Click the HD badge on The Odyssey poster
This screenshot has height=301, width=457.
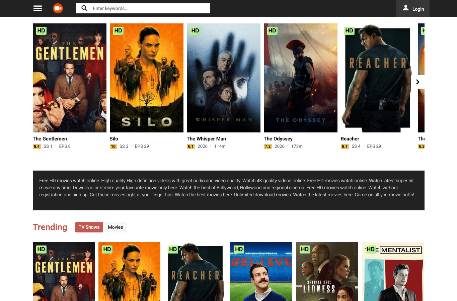[x=272, y=31]
